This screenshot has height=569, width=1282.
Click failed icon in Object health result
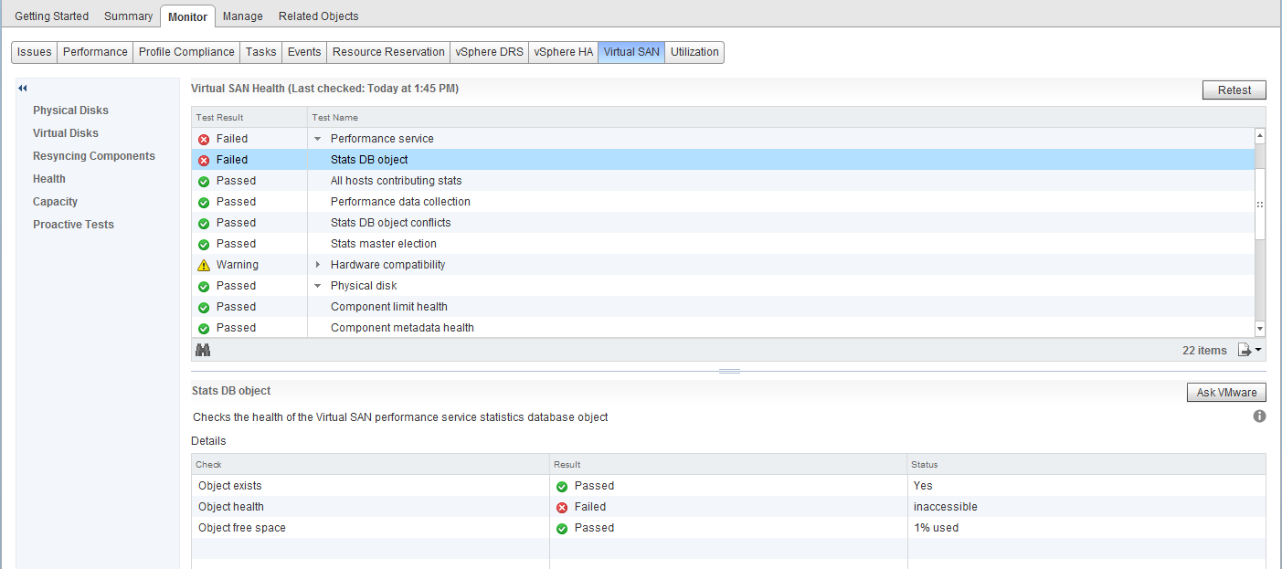tap(562, 507)
